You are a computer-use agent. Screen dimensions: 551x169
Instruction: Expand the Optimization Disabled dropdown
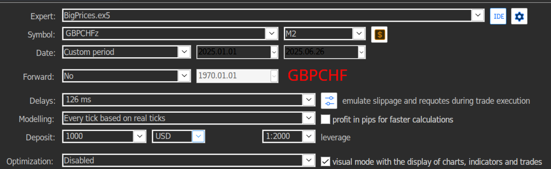click(309, 161)
